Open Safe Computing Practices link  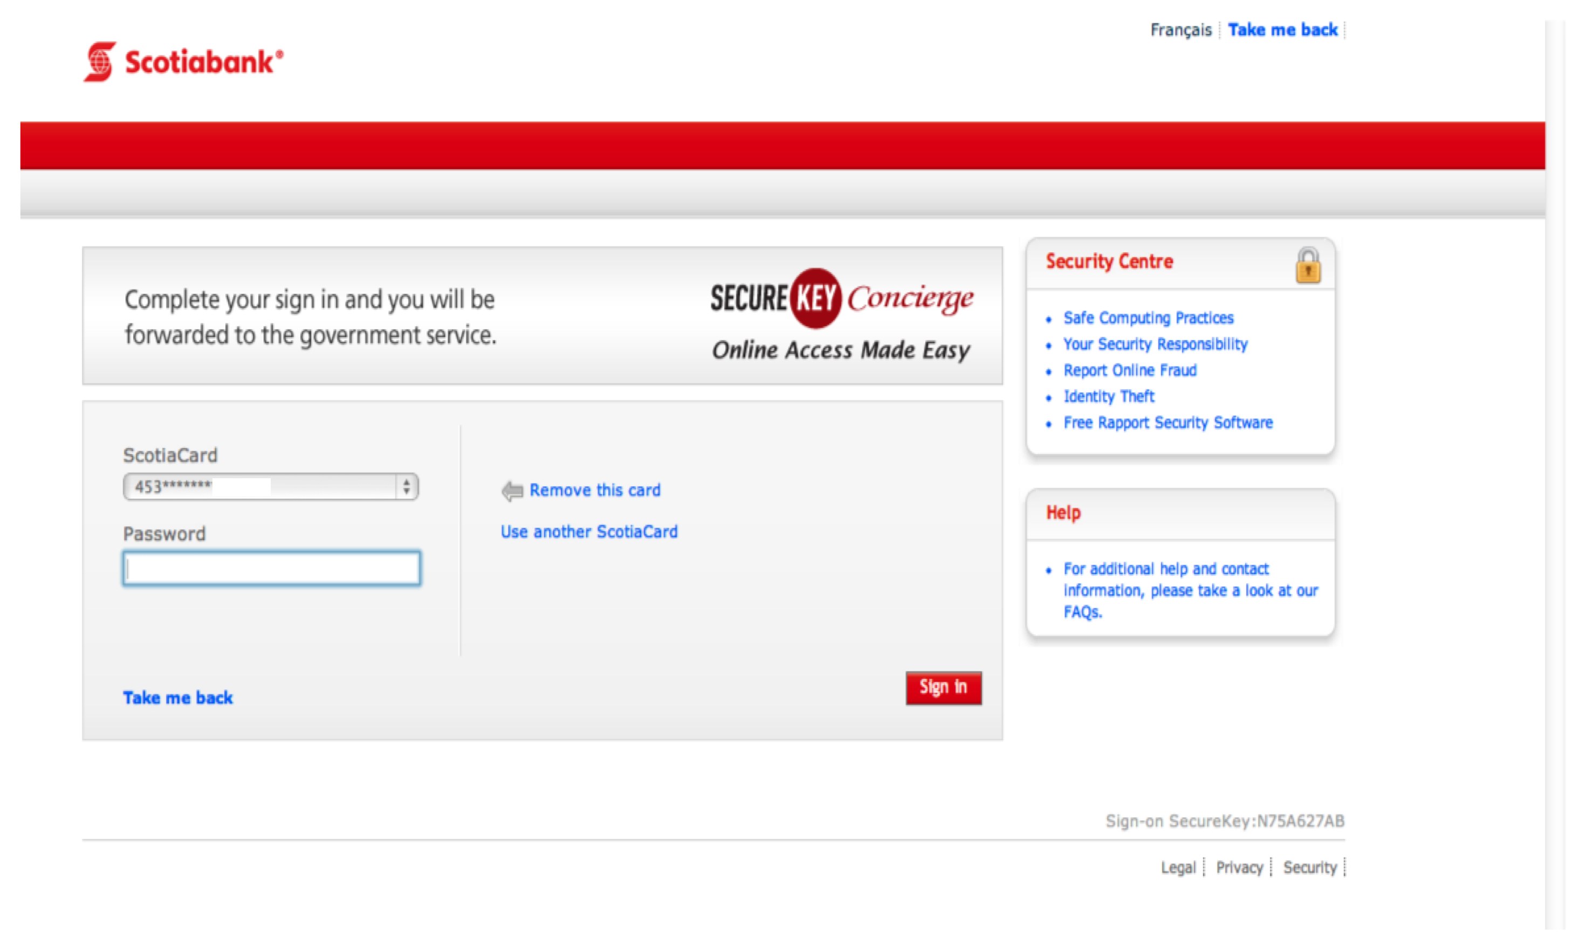coord(1148,318)
